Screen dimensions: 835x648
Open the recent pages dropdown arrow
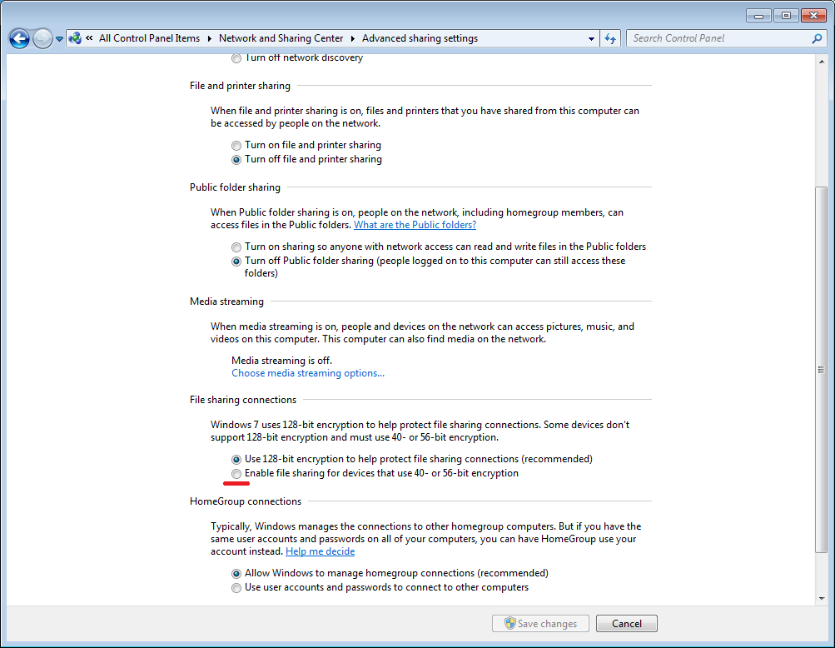[60, 39]
